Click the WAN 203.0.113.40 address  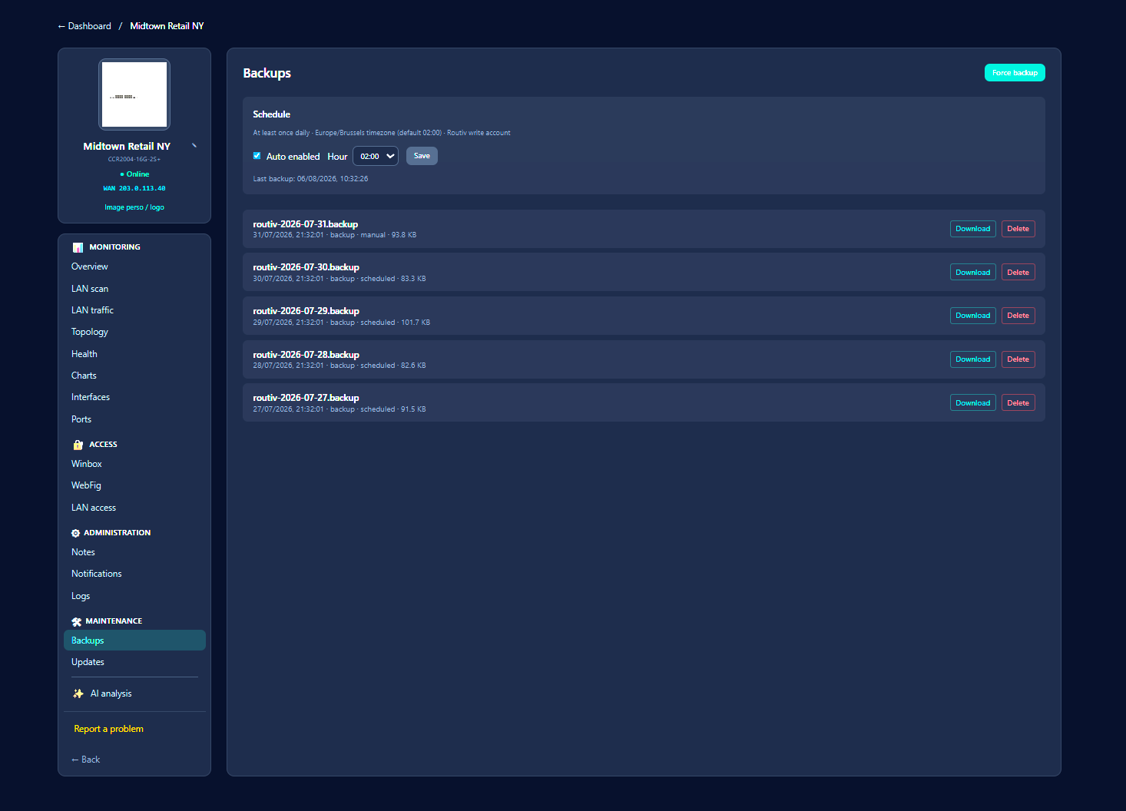point(134,188)
